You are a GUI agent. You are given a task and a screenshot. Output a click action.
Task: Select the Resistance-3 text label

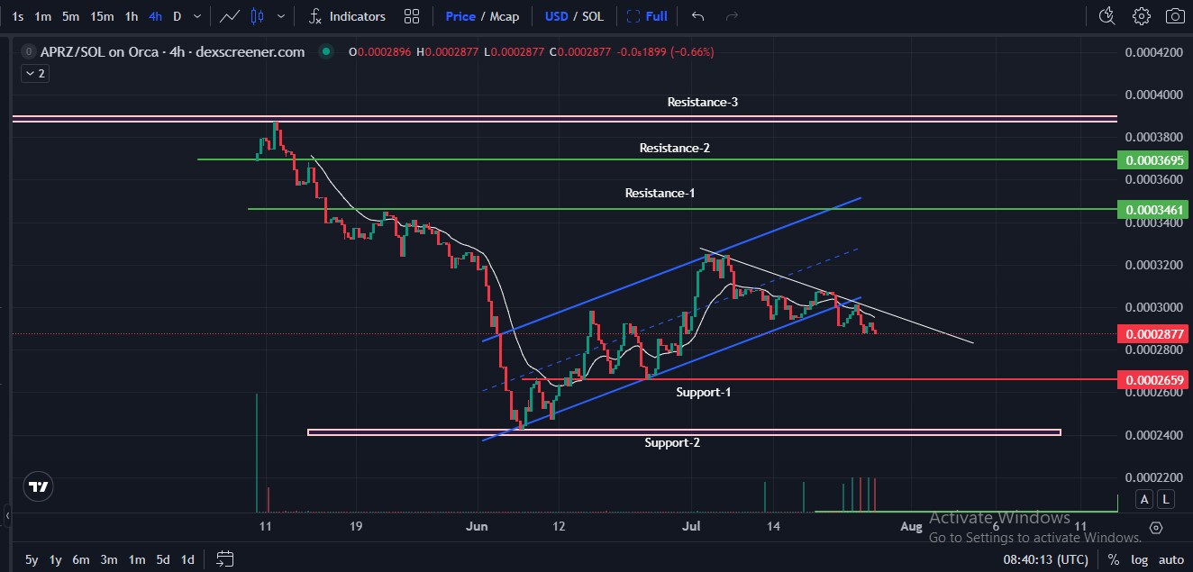click(x=703, y=103)
